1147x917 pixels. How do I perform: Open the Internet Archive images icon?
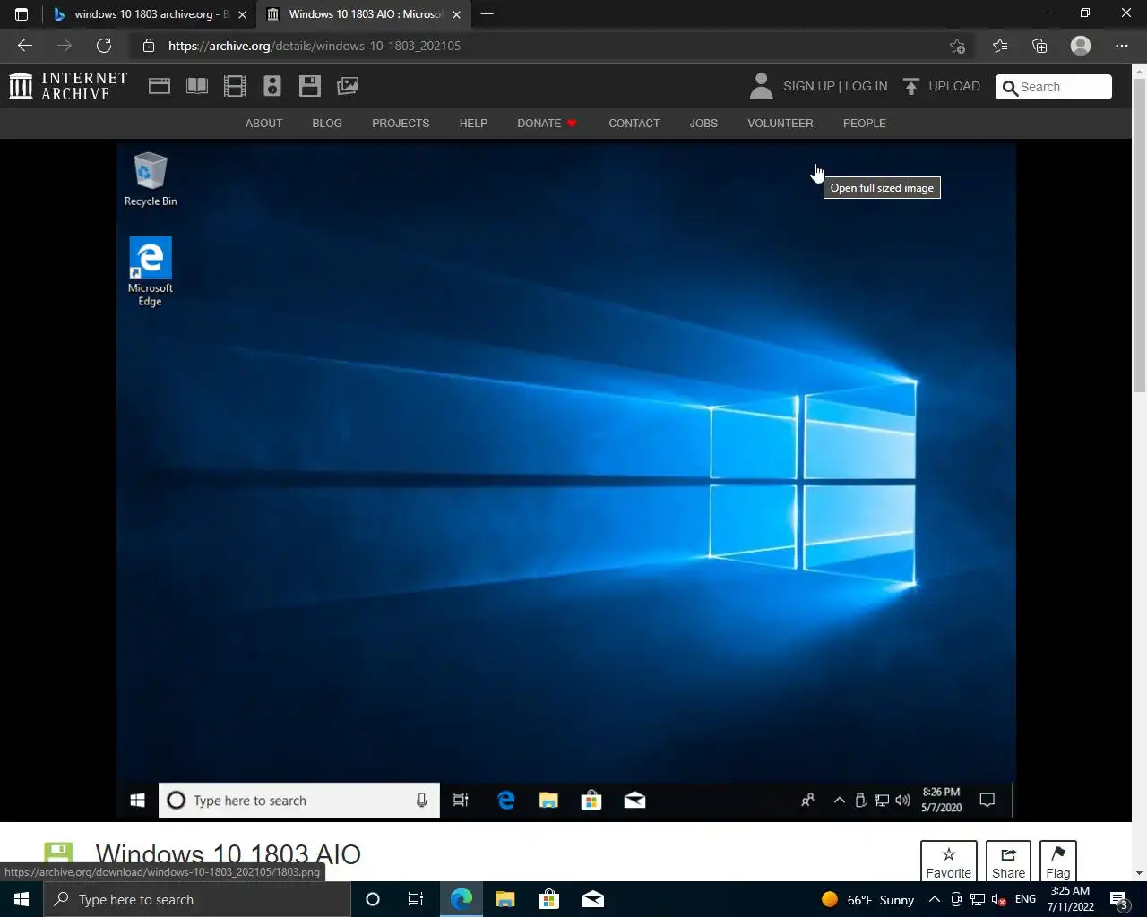point(348,86)
